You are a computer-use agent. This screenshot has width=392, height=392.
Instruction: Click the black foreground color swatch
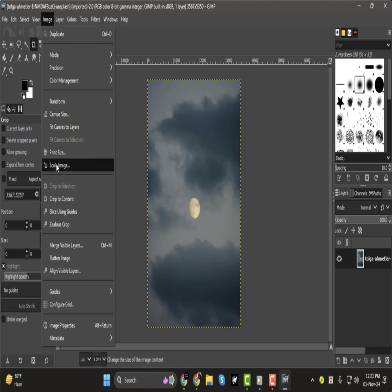pos(25,85)
